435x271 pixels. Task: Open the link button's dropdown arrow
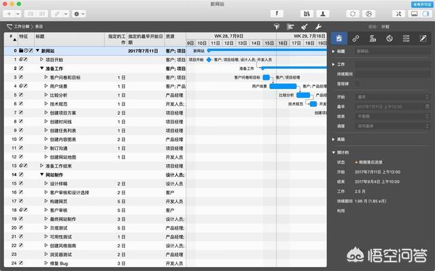[x=66, y=14]
